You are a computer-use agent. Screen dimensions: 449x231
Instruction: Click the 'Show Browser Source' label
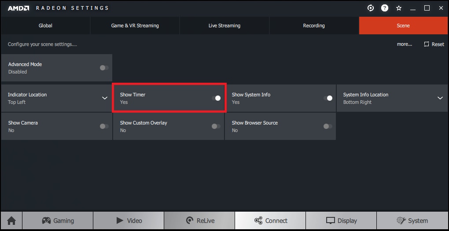[x=255, y=123]
